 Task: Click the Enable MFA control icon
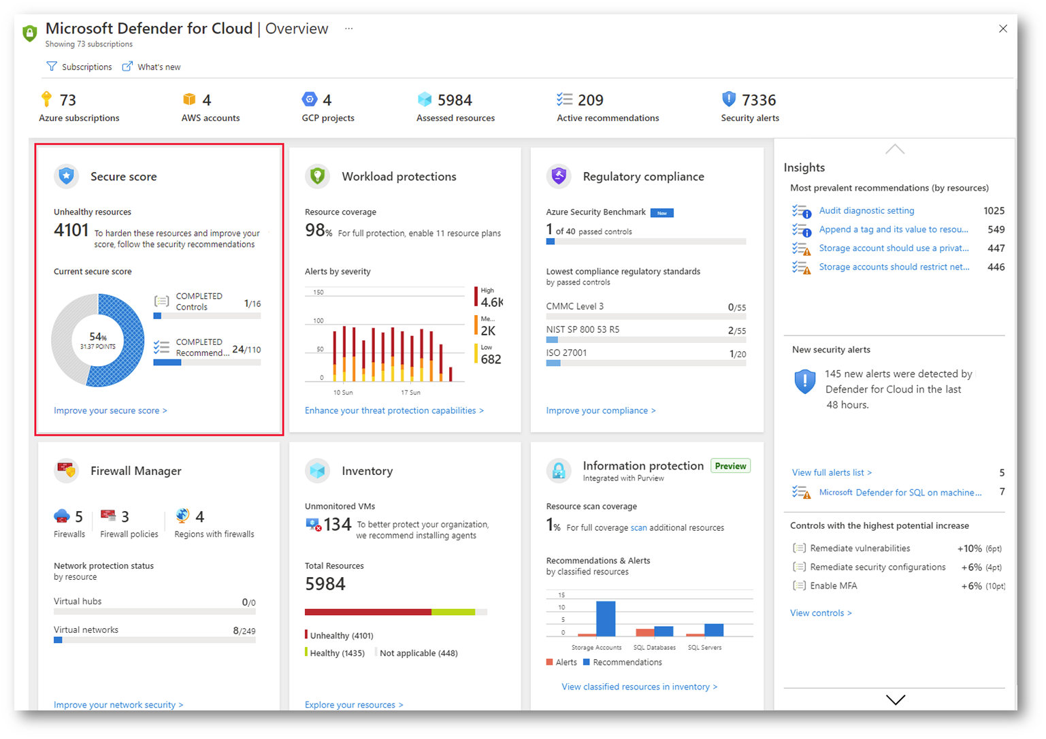pos(800,585)
